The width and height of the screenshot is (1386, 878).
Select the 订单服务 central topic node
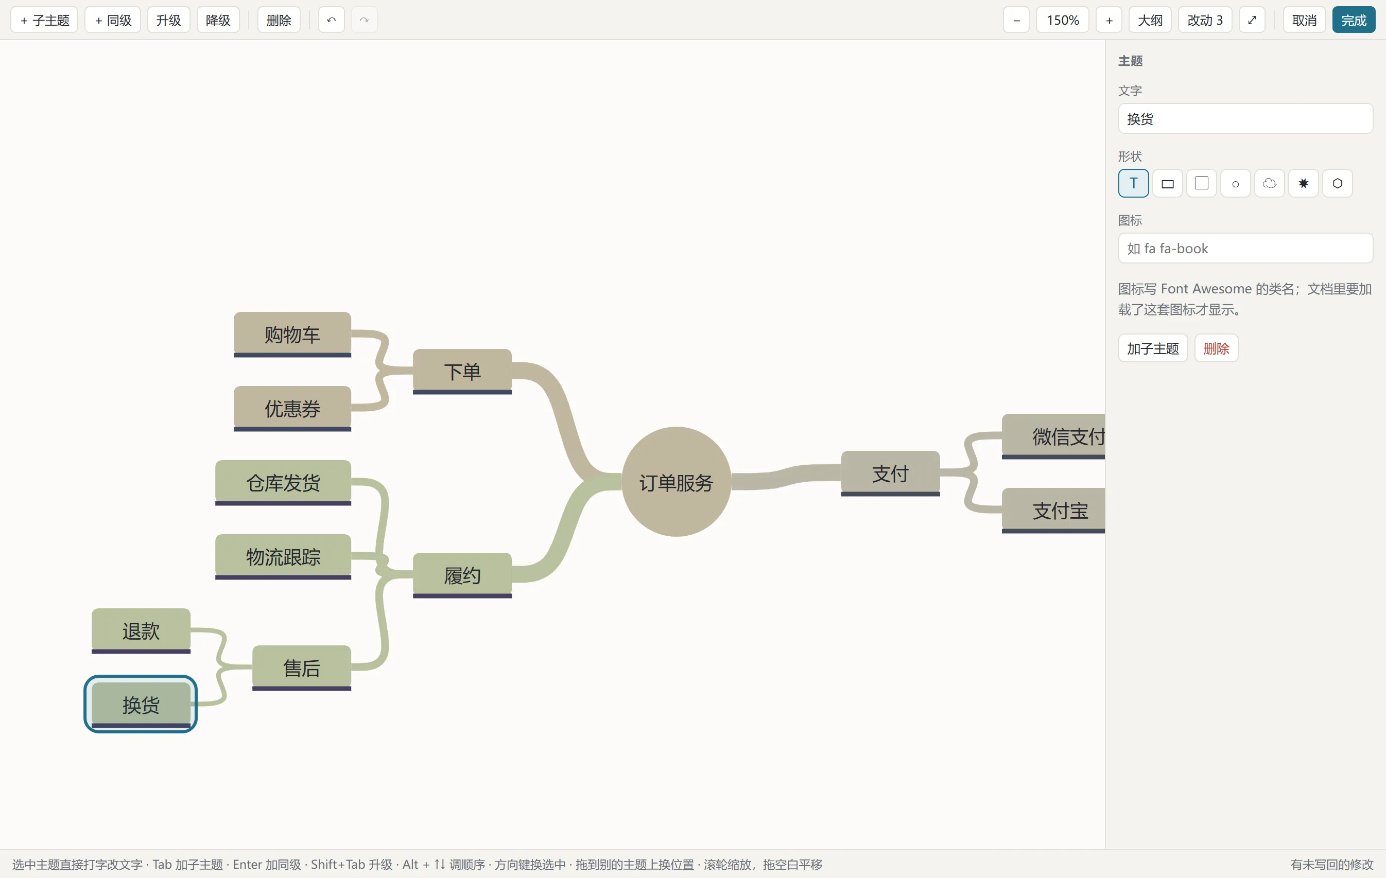coord(677,482)
